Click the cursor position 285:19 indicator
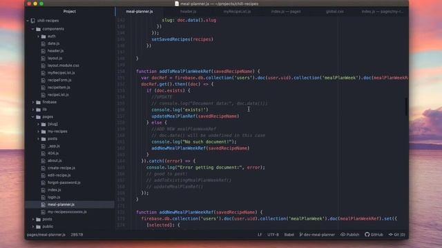 [x=77, y=234]
